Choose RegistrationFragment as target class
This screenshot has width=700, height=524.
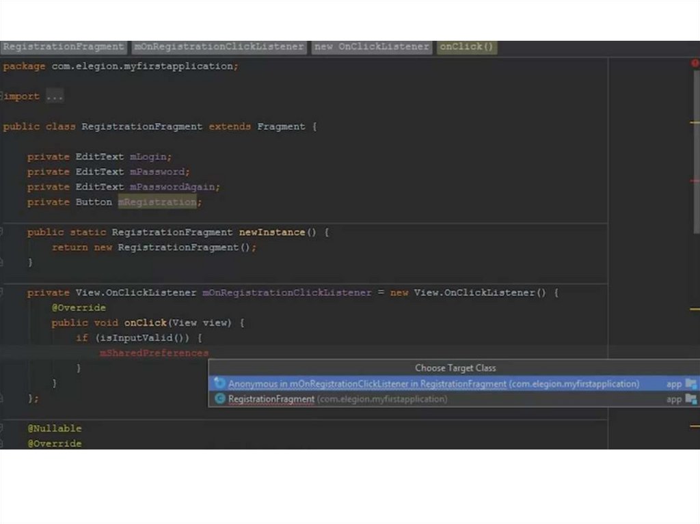[x=271, y=399]
